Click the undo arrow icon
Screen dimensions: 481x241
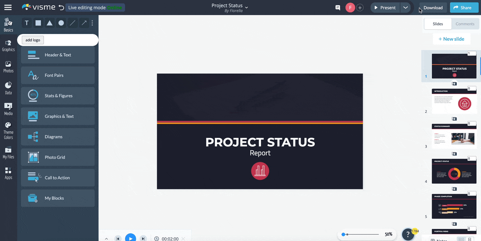click(x=61, y=8)
